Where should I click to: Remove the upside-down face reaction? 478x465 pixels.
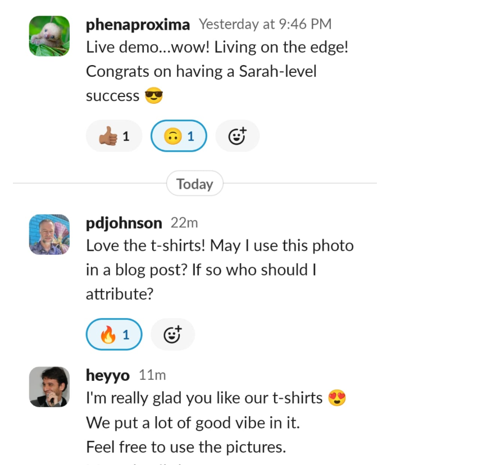[x=179, y=136]
